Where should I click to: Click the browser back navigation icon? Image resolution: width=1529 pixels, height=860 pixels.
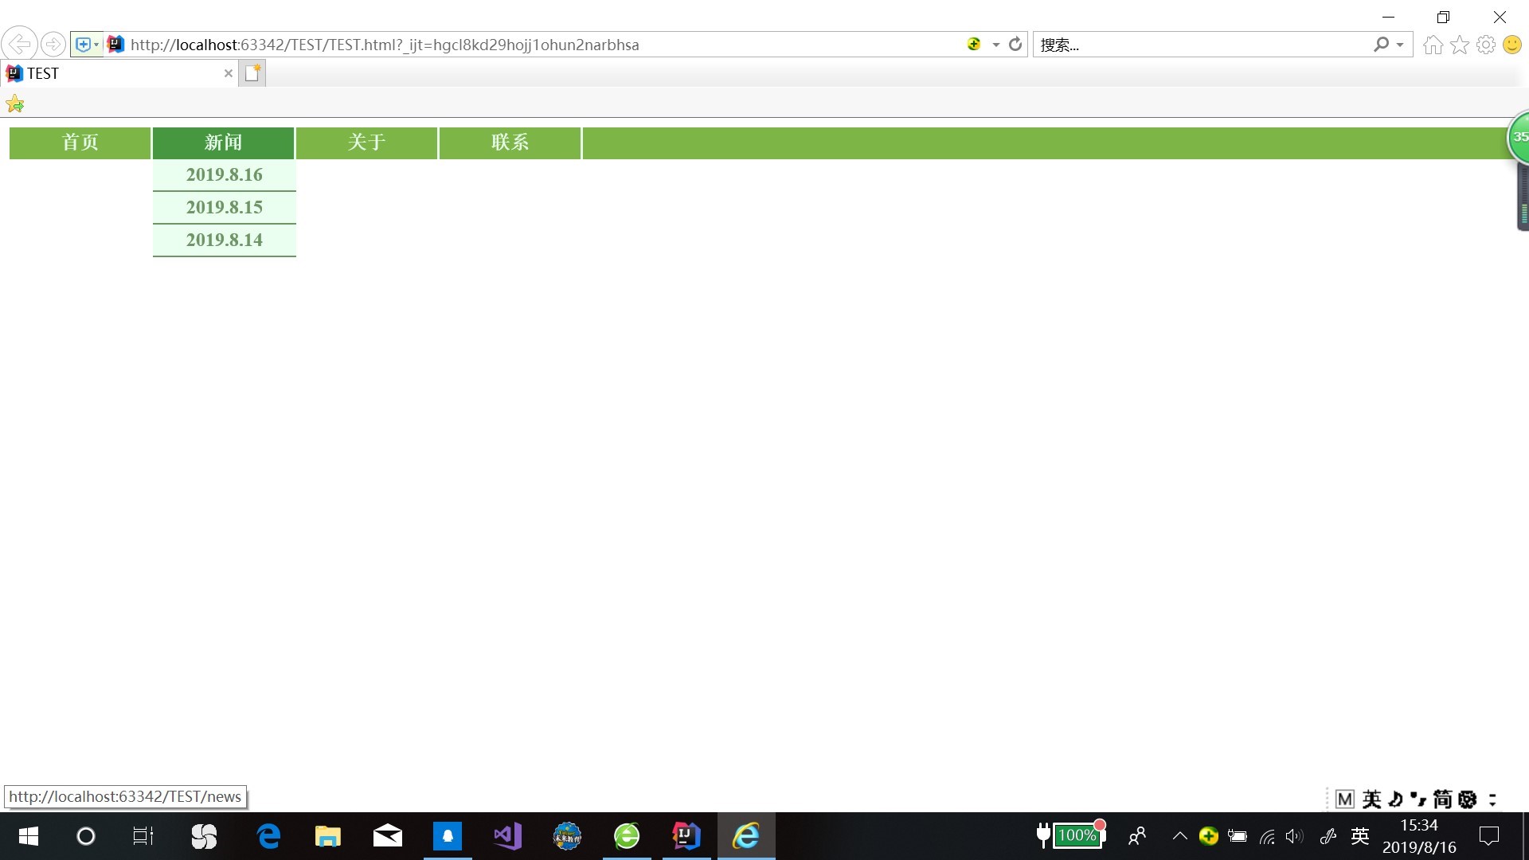[x=21, y=44]
